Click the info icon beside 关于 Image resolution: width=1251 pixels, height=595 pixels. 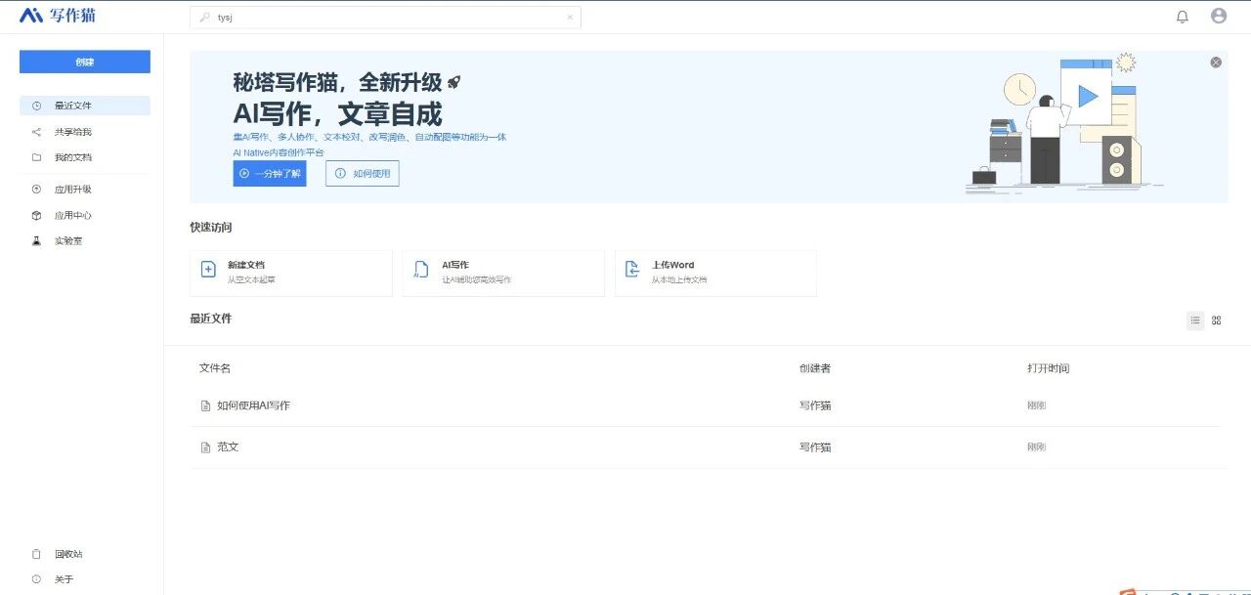tap(37, 579)
